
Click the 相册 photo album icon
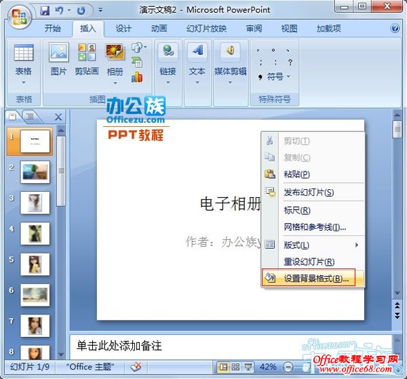[x=115, y=52]
